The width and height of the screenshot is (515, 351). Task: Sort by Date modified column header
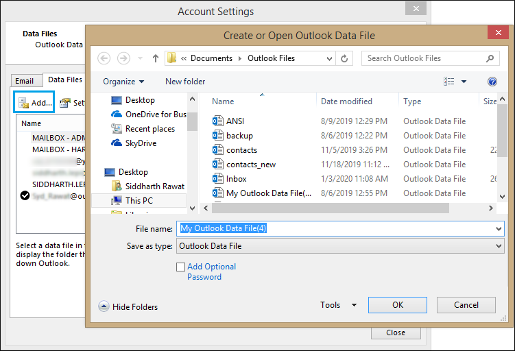346,101
